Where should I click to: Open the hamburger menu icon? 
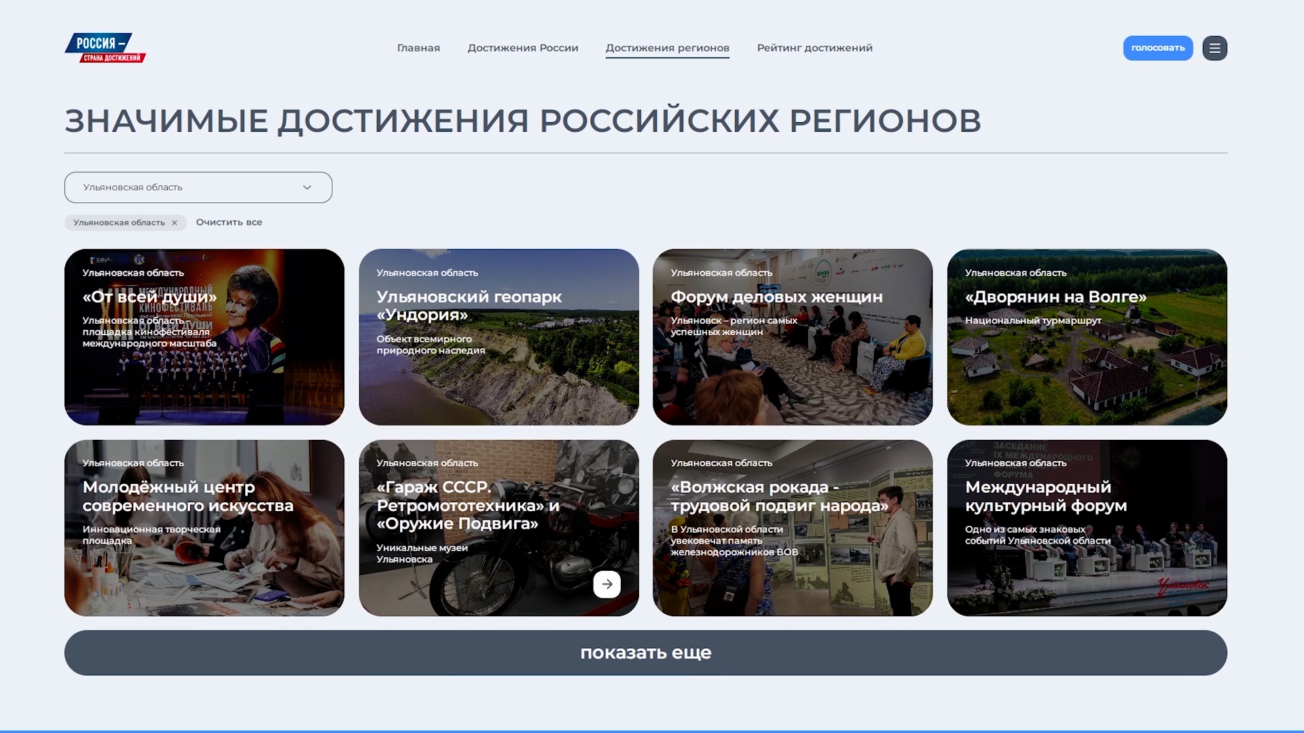pos(1214,48)
